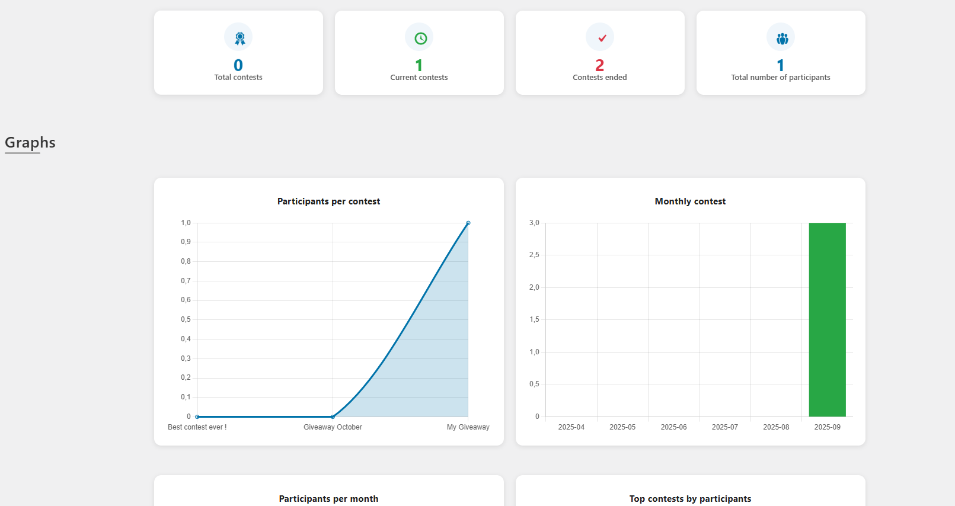955x506 pixels.
Task: Click the Total number of participants label
Action: (x=781, y=78)
